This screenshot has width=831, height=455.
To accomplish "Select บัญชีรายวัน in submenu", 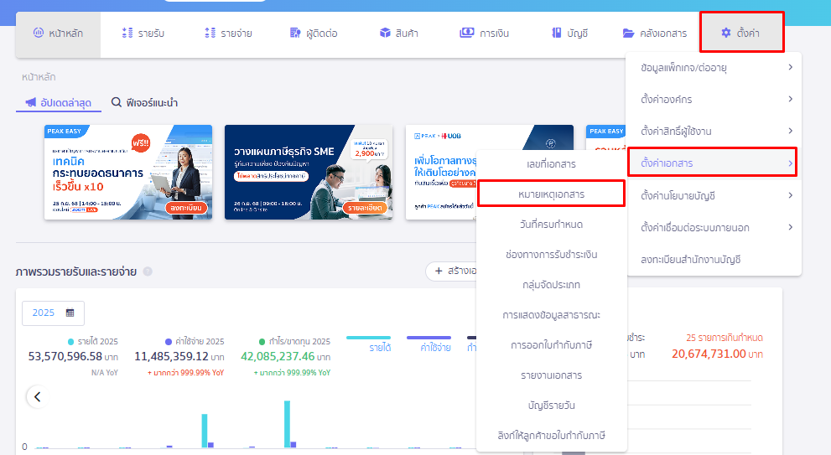I will (x=551, y=406).
